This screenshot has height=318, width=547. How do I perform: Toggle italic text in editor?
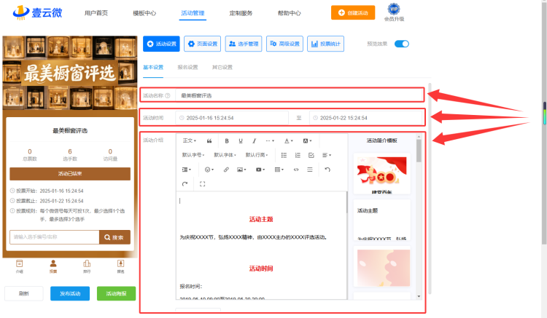pos(255,141)
